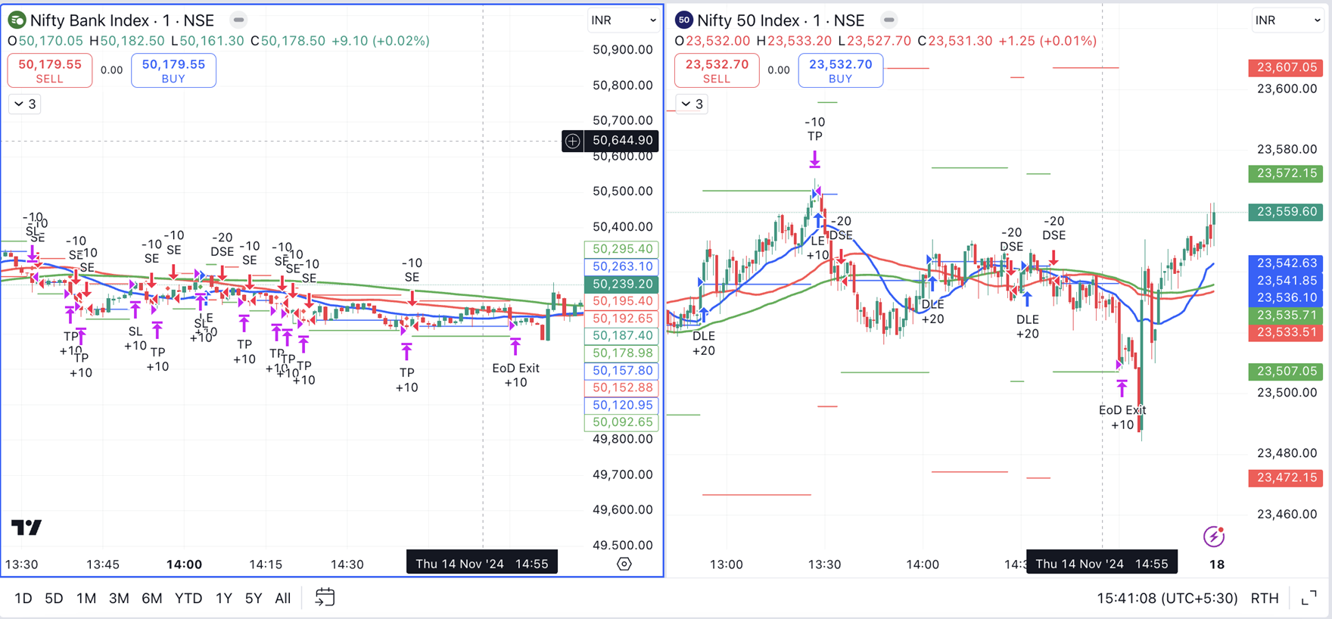Click the Nifty 50 Index symbol logo
The image size is (1332, 619).
point(684,20)
